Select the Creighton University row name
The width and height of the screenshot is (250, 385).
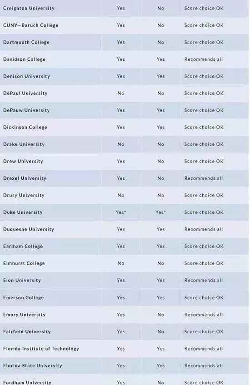29,8
